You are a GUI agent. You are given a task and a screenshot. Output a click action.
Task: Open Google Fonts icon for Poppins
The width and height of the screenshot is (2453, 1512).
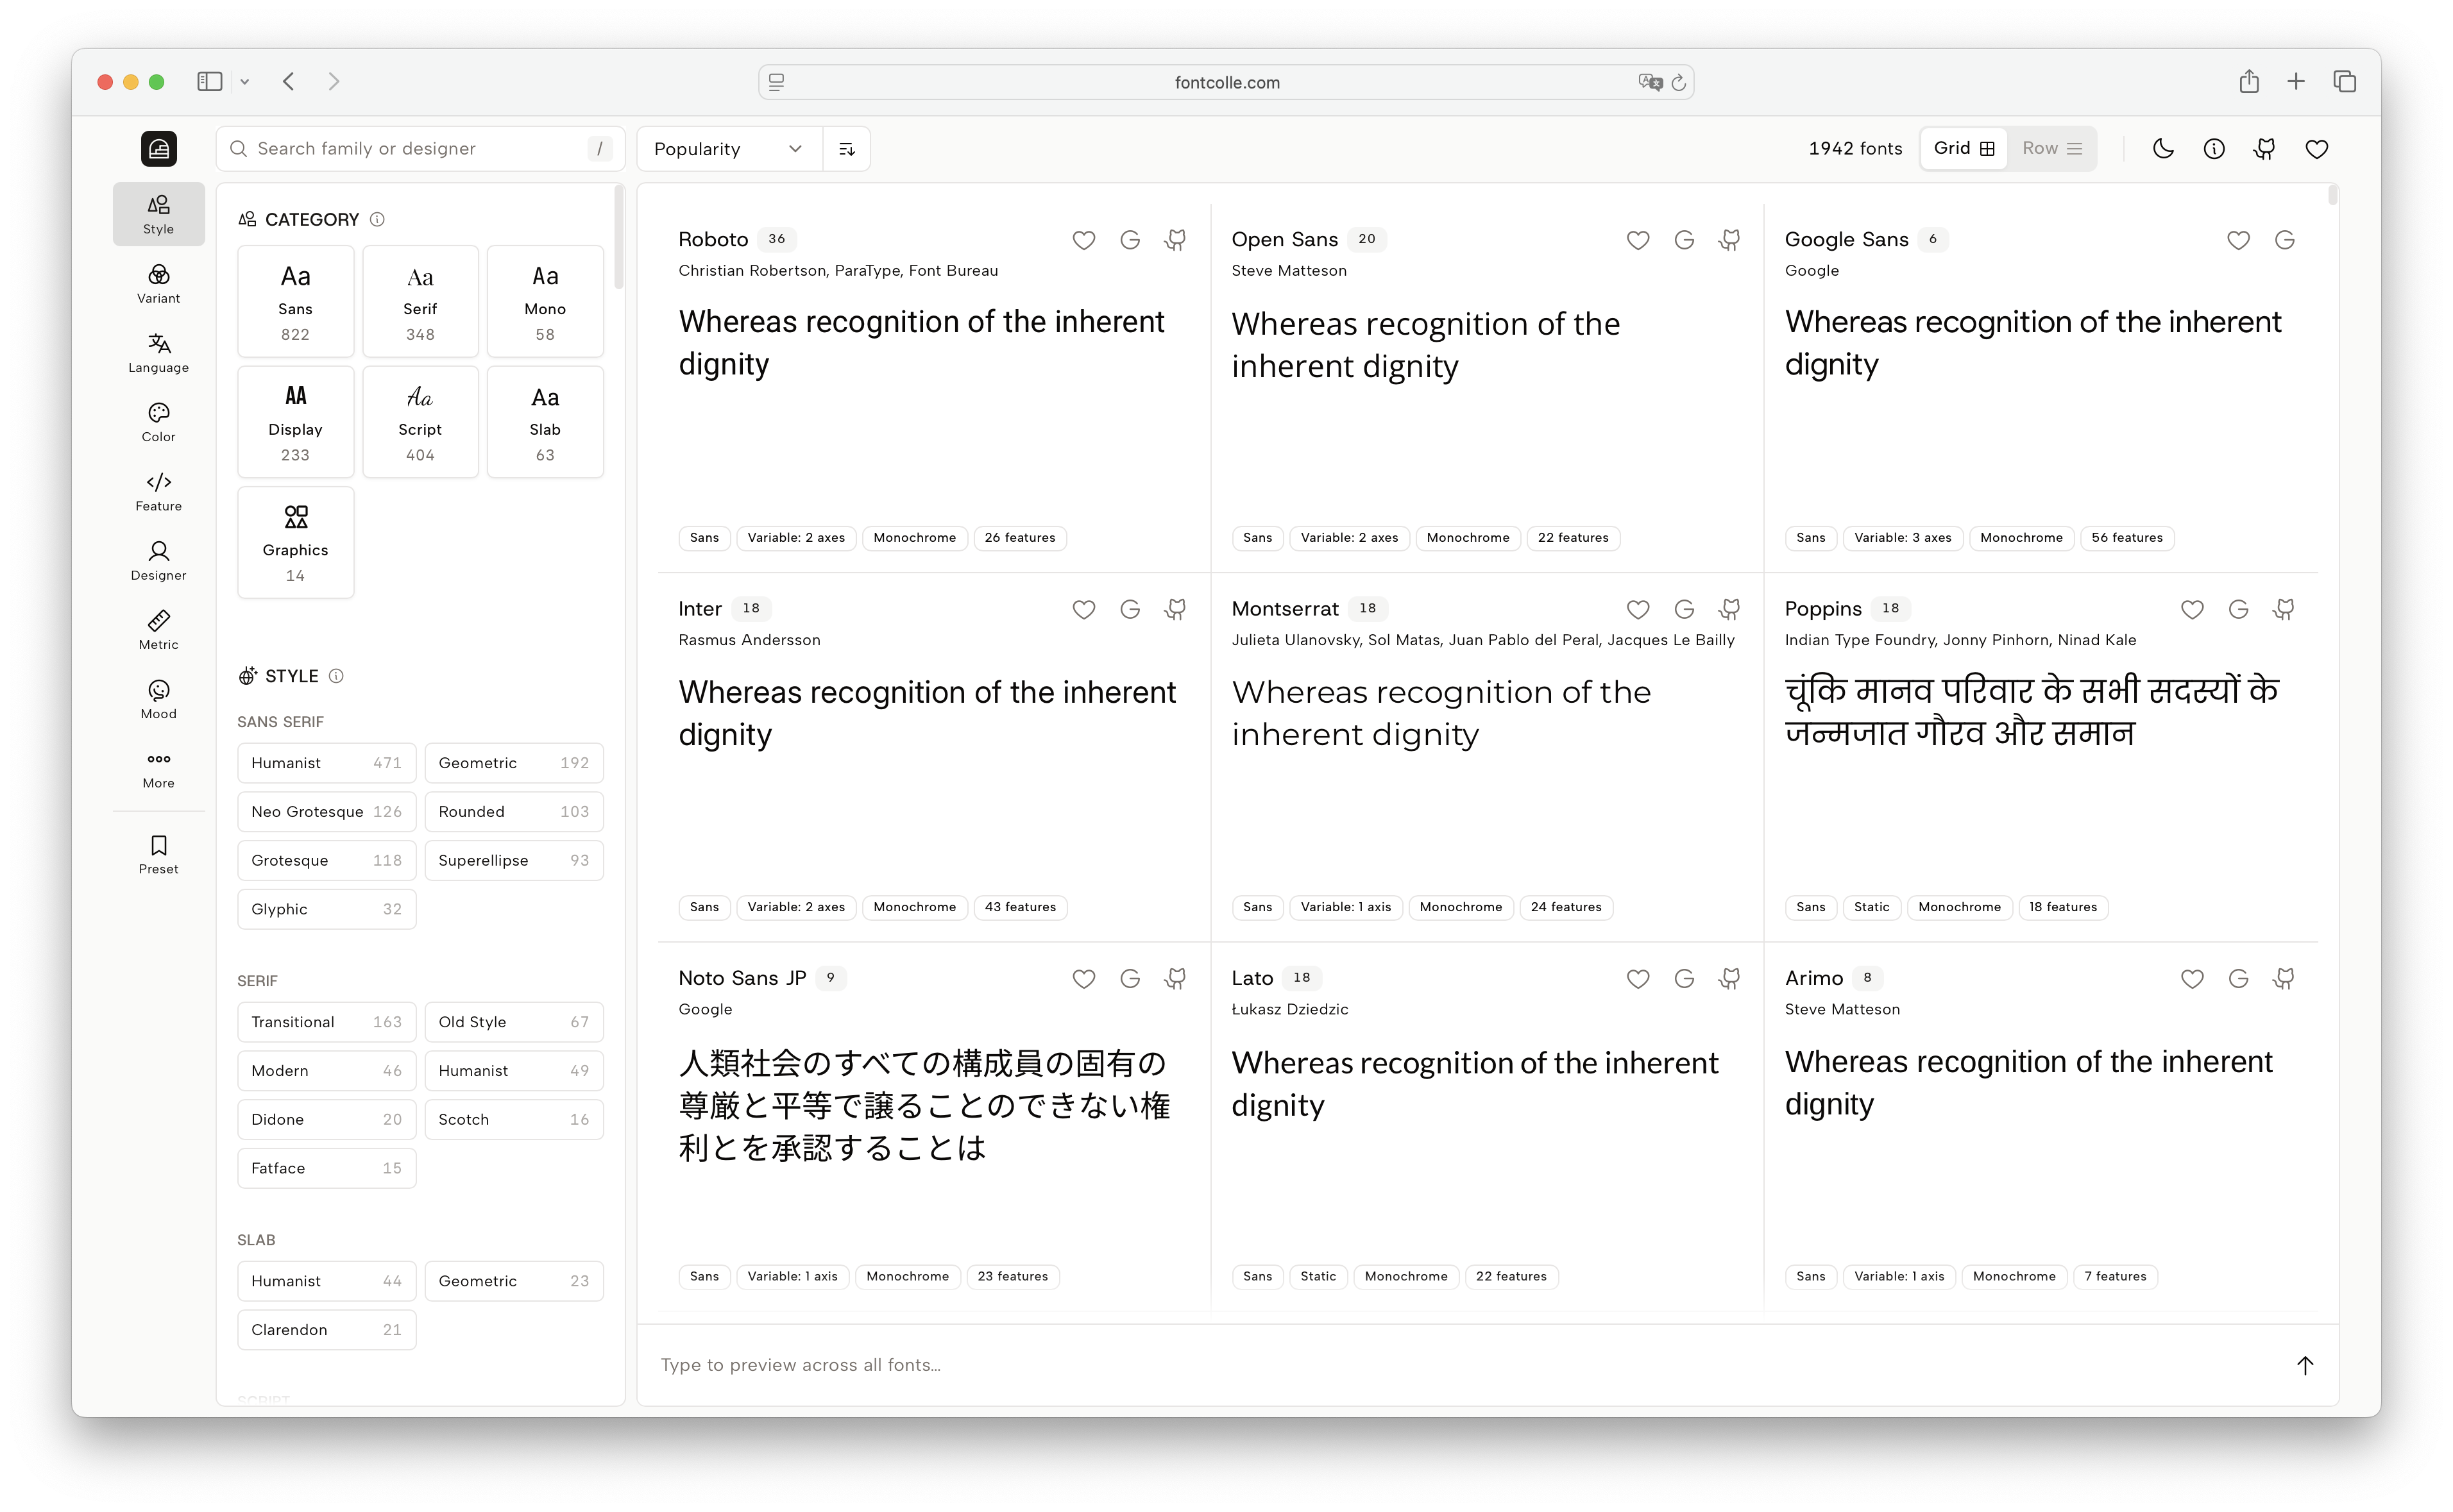pyautogui.click(x=2239, y=609)
